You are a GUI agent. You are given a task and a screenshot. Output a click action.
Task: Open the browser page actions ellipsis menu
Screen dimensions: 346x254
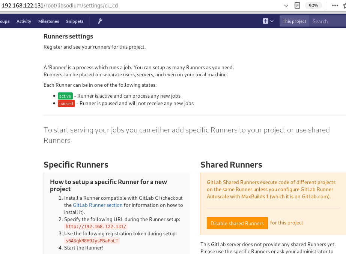pos(335,6)
